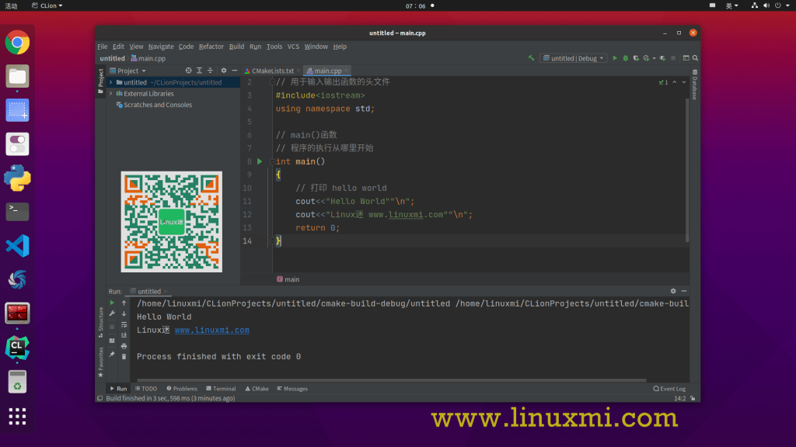
Task: Open the CLion app menu in the top bar
Action: [x=47, y=5]
